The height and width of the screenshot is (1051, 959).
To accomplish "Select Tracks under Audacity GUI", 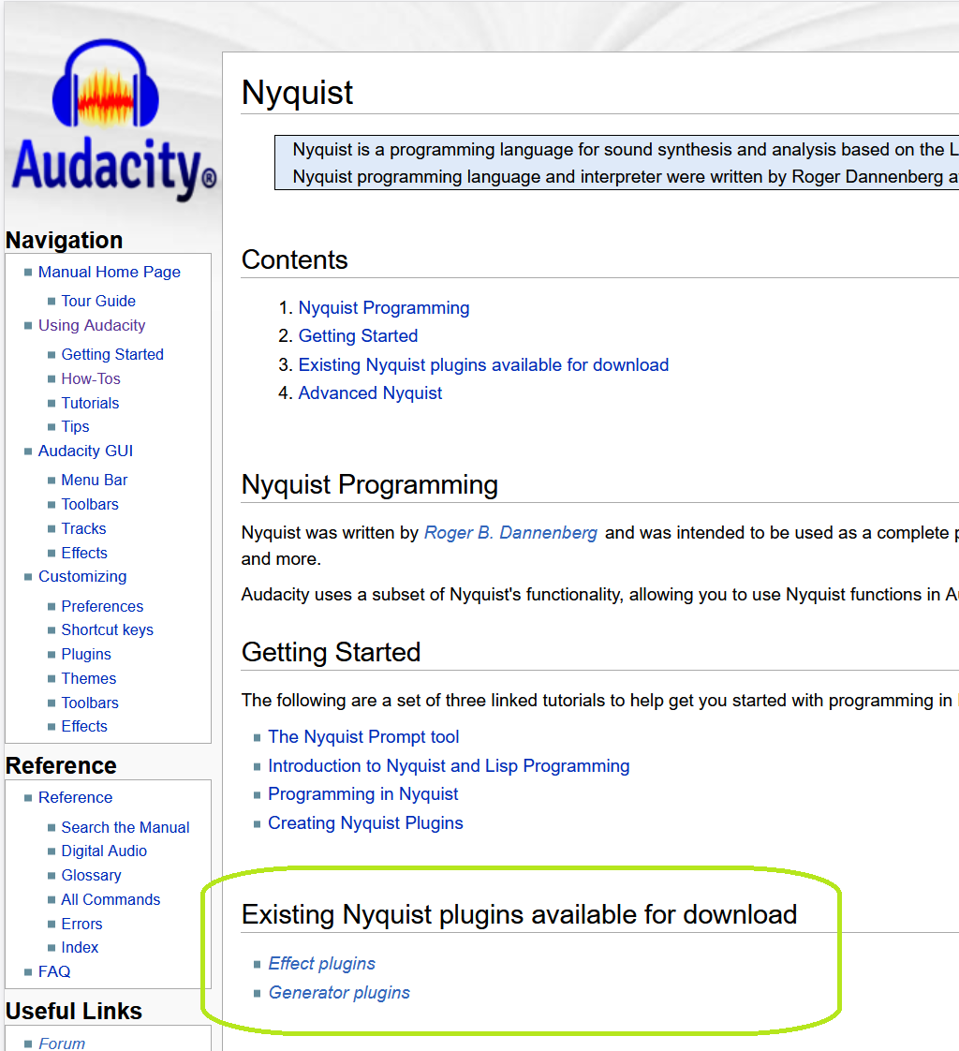I will [83, 528].
